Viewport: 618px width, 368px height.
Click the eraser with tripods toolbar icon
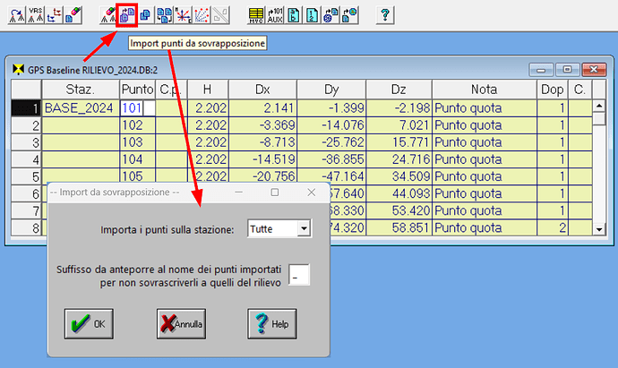(x=108, y=15)
